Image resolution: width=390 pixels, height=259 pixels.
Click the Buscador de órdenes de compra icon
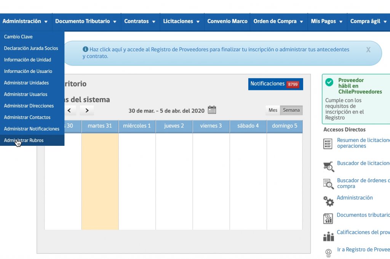point(328,184)
